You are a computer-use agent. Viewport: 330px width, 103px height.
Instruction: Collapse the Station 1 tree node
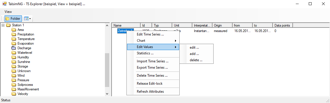3,25
